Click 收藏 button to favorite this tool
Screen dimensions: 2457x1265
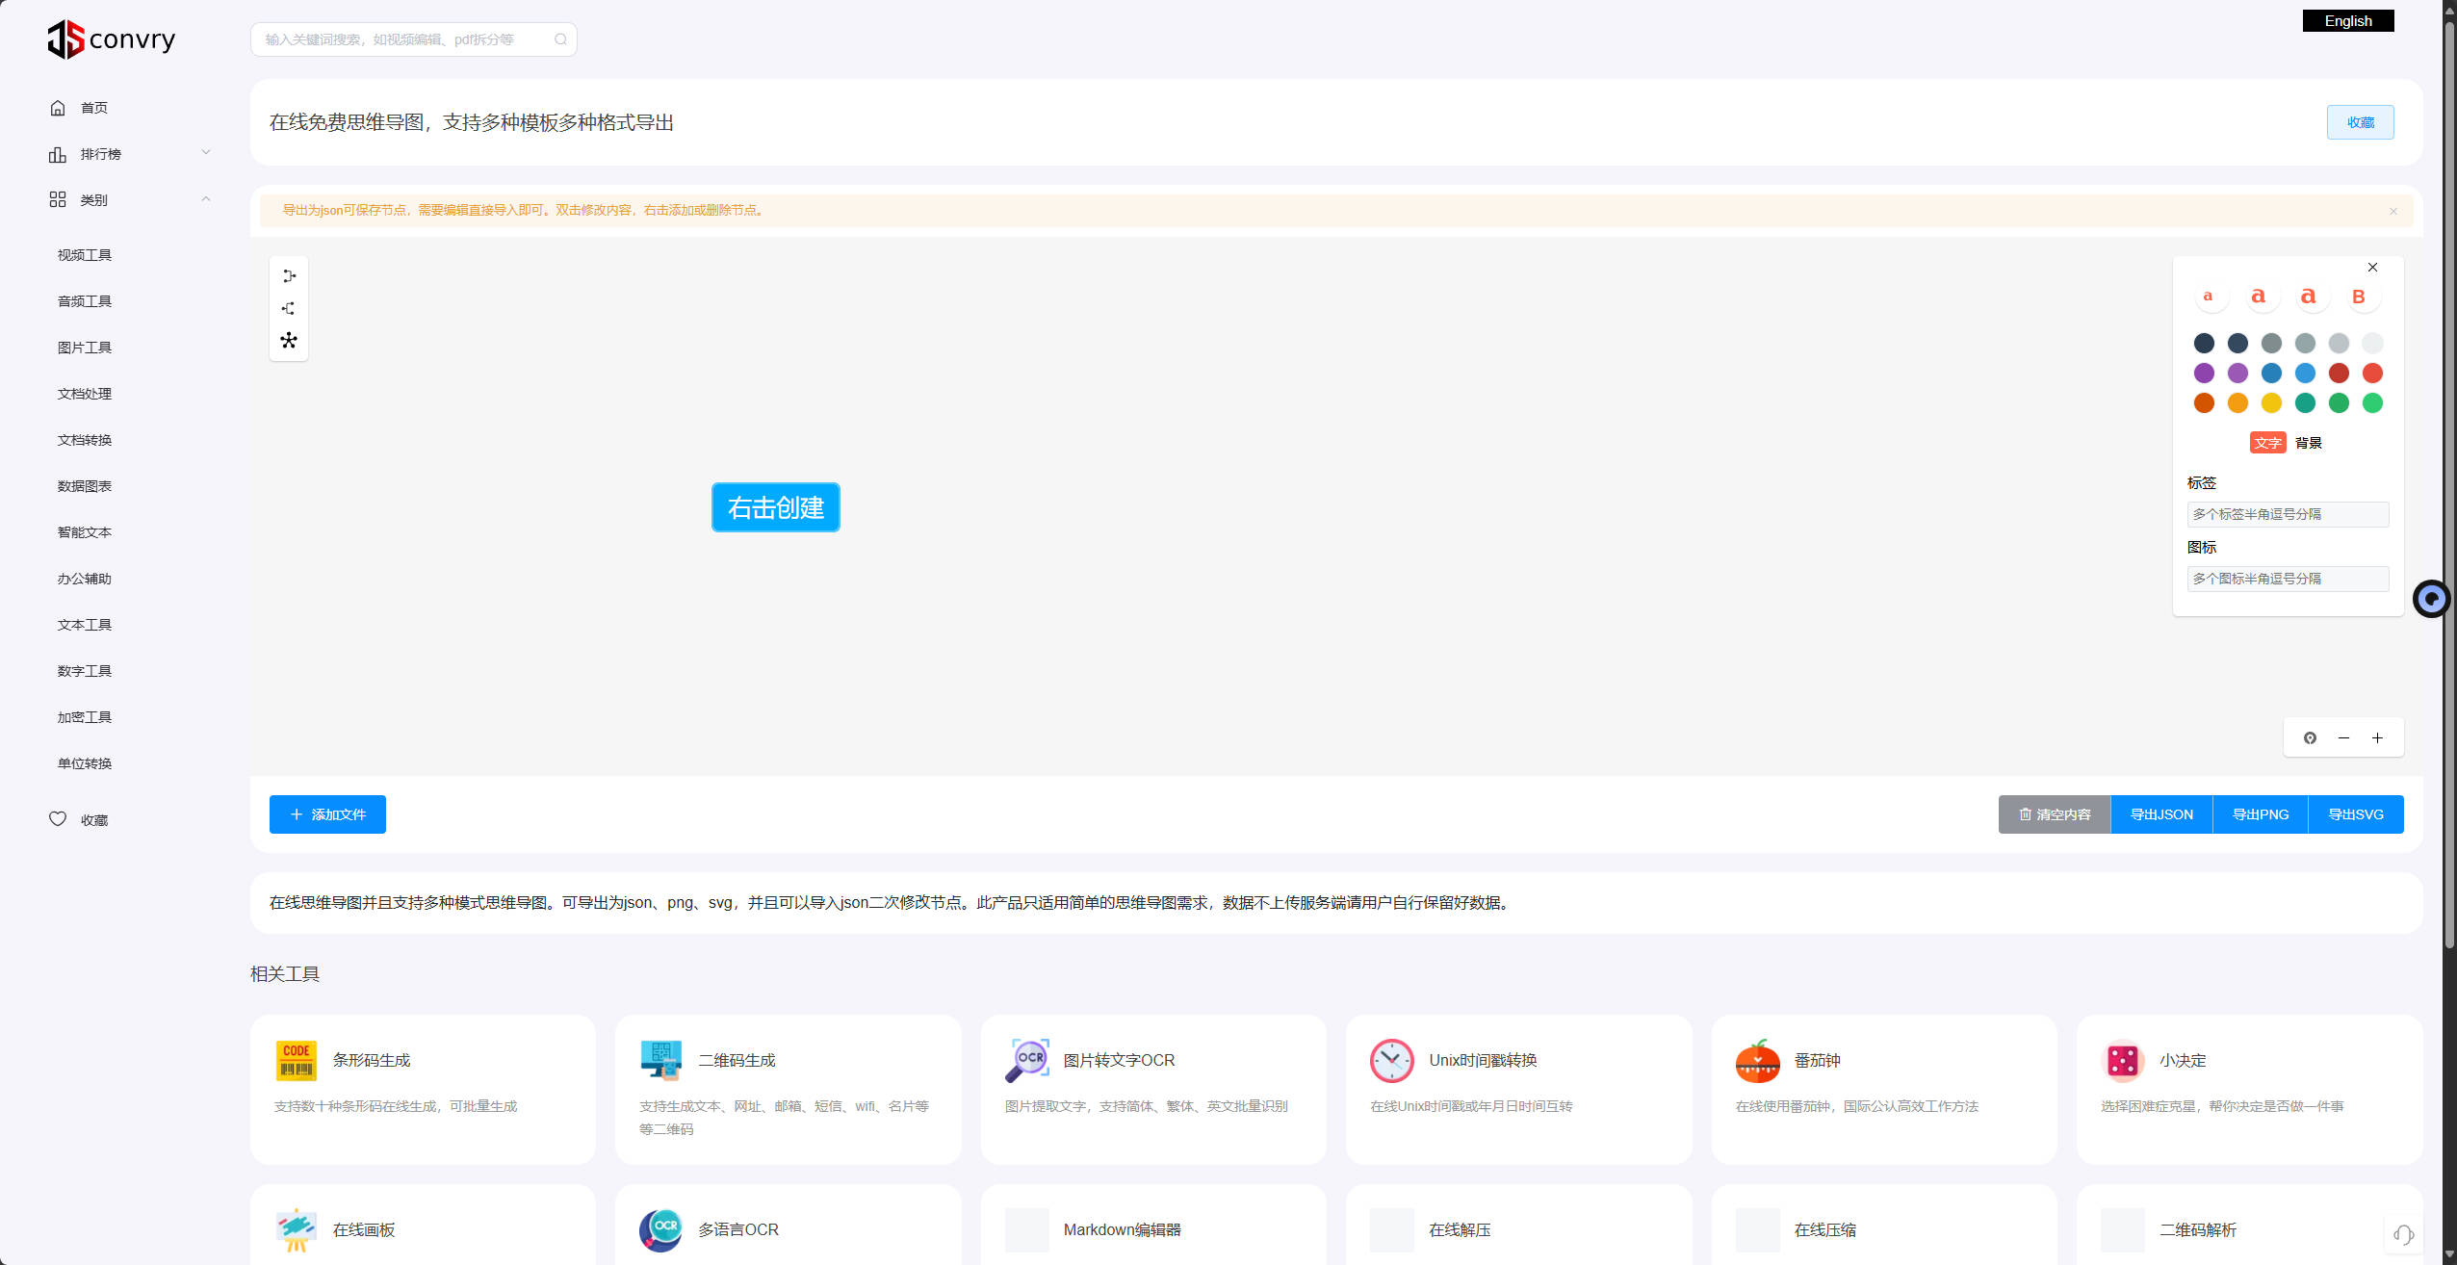pos(2360,122)
